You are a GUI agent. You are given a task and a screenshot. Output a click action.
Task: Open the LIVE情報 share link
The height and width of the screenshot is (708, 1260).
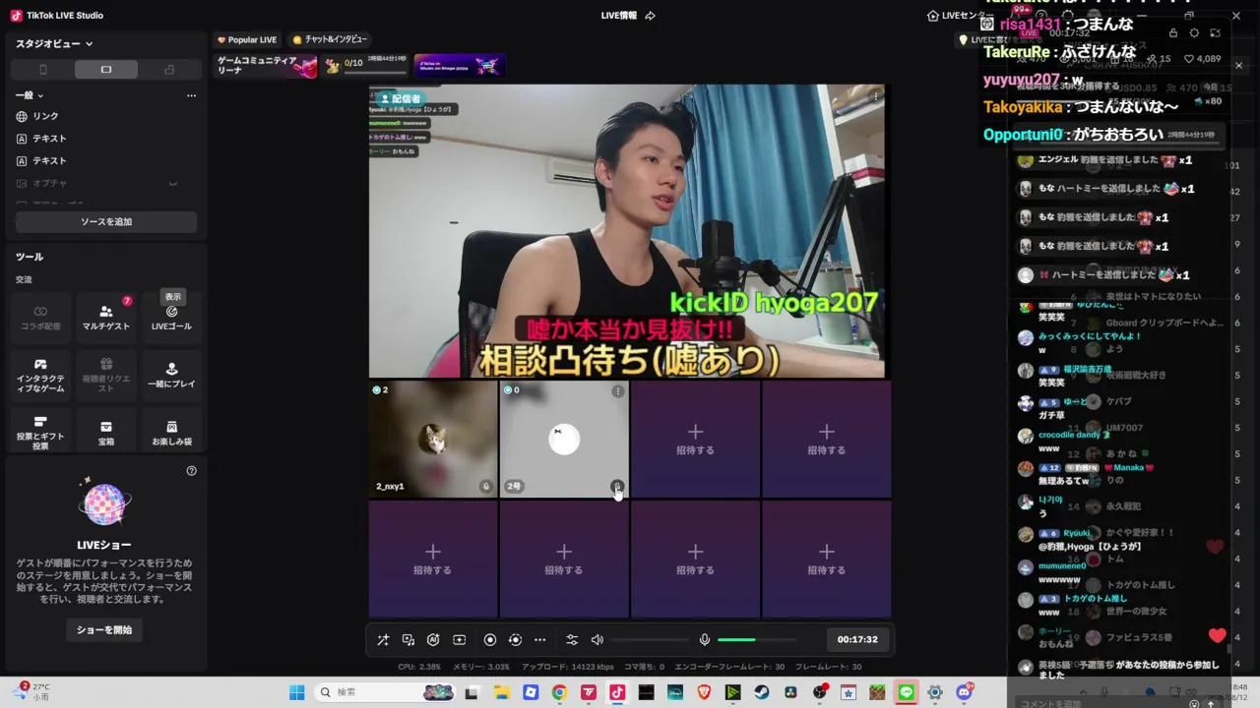(x=628, y=16)
